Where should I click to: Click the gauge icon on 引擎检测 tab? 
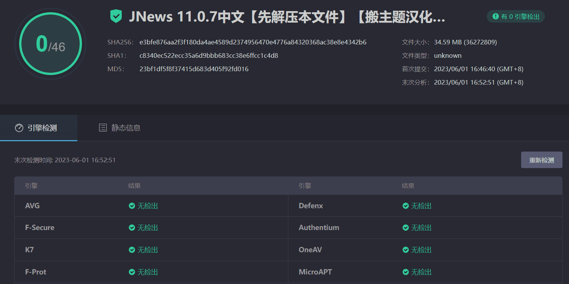[x=19, y=128]
